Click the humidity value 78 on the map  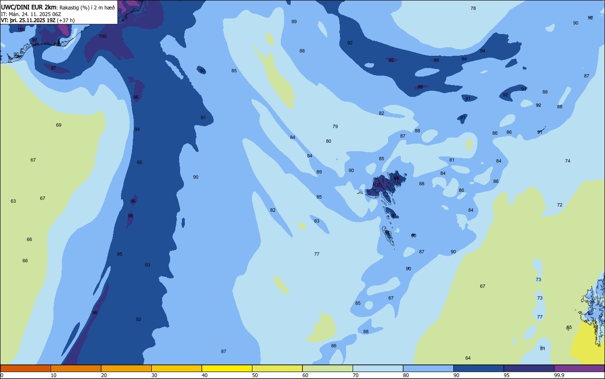click(473, 9)
